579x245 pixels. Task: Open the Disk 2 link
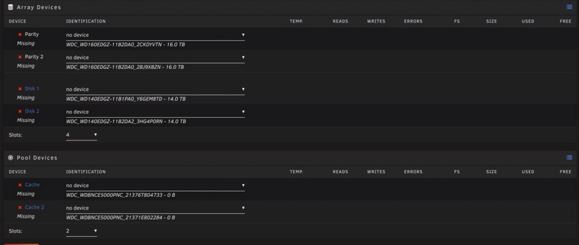(32, 111)
